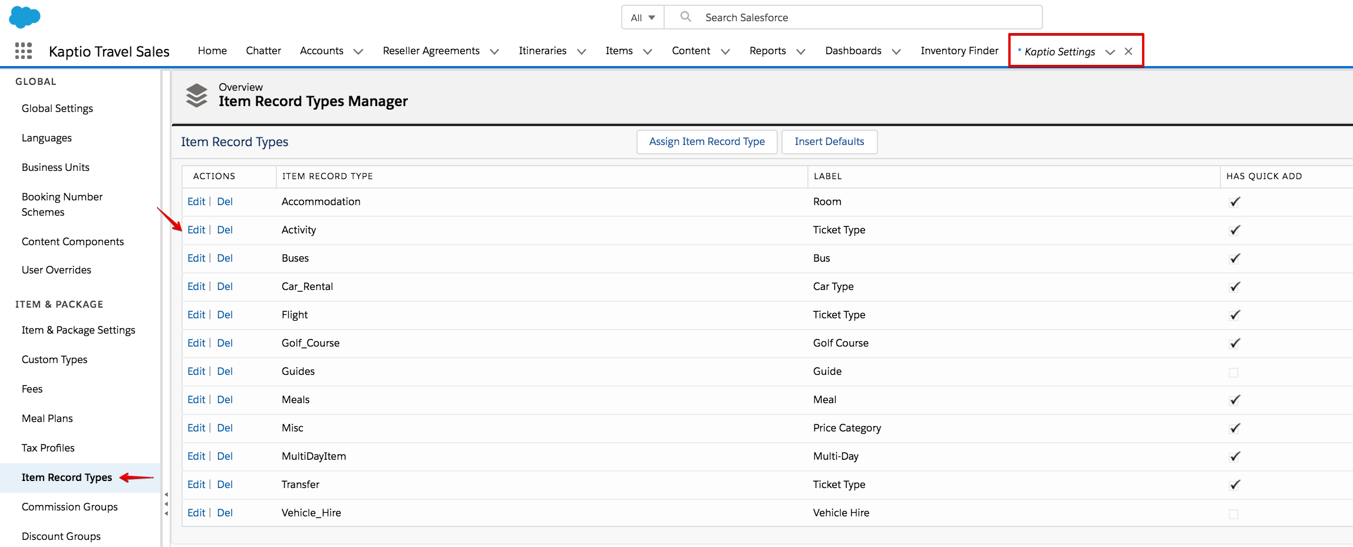This screenshot has height=547, width=1353.
Task: Expand the Reports tab chevron
Action: pos(801,52)
